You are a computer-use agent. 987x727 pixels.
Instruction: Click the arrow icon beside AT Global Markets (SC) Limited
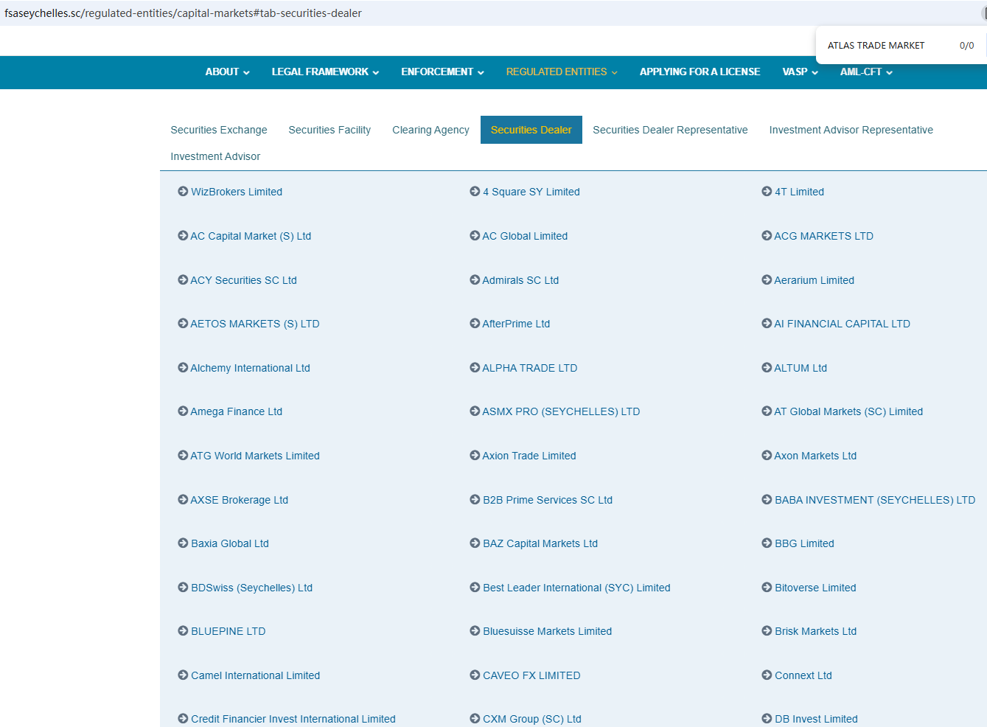(x=767, y=411)
